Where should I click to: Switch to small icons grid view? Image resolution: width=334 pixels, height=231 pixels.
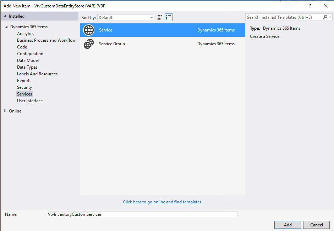tap(160, 17)
